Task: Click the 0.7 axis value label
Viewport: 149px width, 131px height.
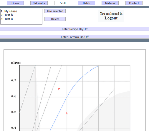Action: point(14,80)
